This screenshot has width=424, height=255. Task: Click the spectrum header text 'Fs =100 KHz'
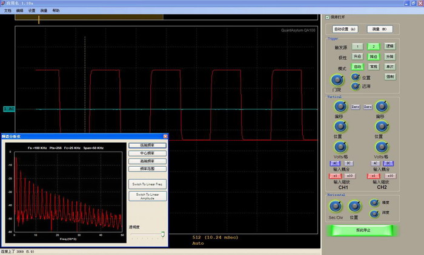(x=38, y=148)
